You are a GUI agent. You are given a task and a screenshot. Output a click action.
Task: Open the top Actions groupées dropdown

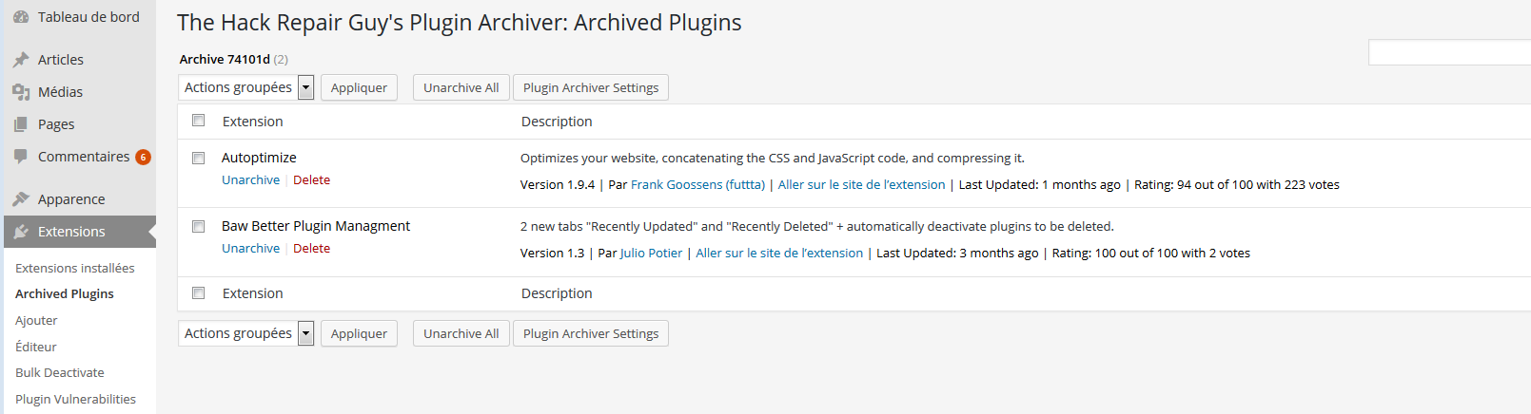click(x=245, y=87)
